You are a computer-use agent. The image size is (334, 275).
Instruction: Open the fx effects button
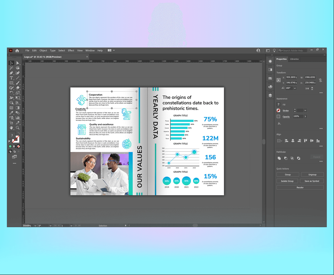[279, 123]
